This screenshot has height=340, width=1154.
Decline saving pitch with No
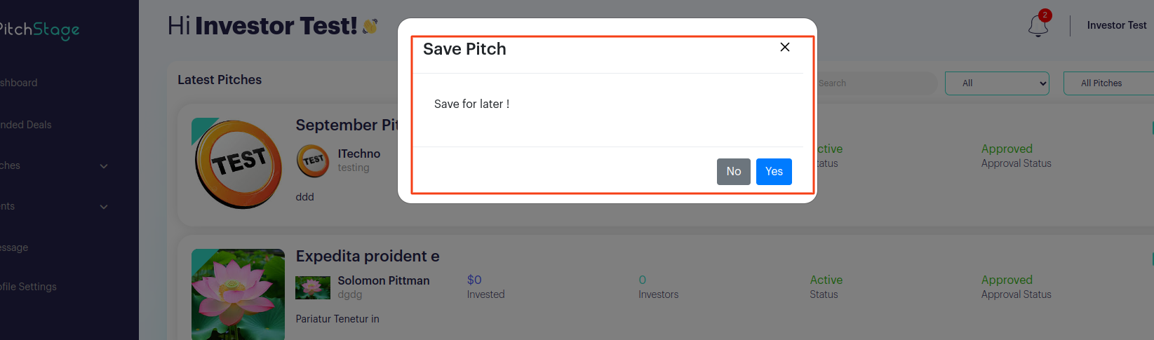(734, 172)
